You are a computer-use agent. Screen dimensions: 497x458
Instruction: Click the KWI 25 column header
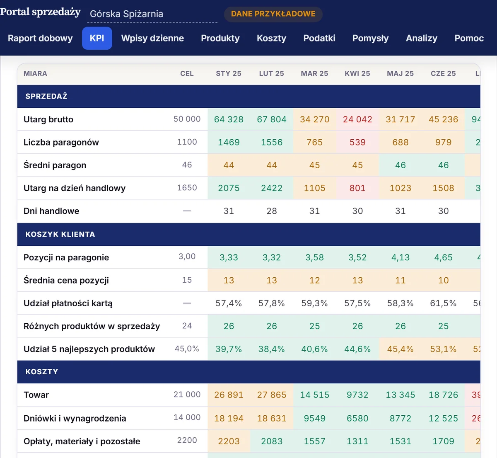[x=357, y=73]
